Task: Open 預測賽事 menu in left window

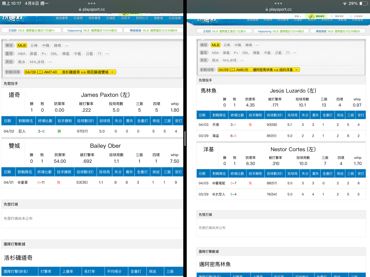Action: click(x=95, y=18)
